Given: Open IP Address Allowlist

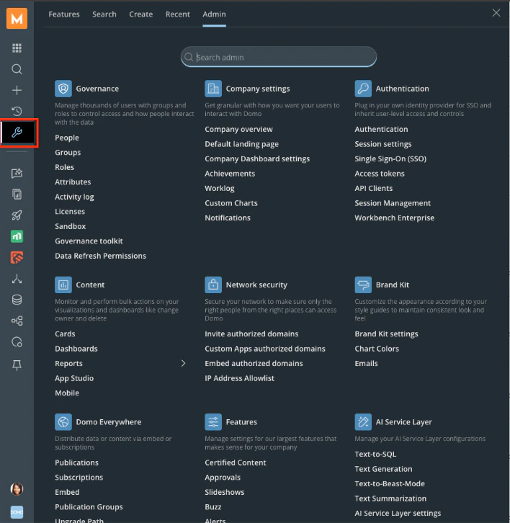Looking at the screenshot, I should tap(239, 378).
